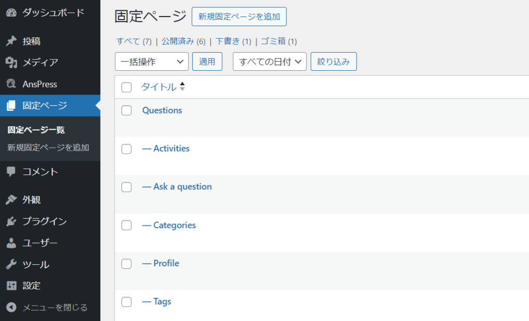Click the Tools wrench icon
The height and width of the screenshot is (321, 529).
[11, 264]
